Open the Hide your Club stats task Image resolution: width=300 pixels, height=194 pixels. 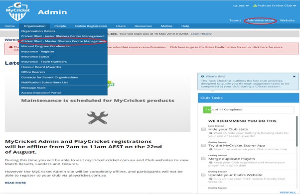pos(228,129)
